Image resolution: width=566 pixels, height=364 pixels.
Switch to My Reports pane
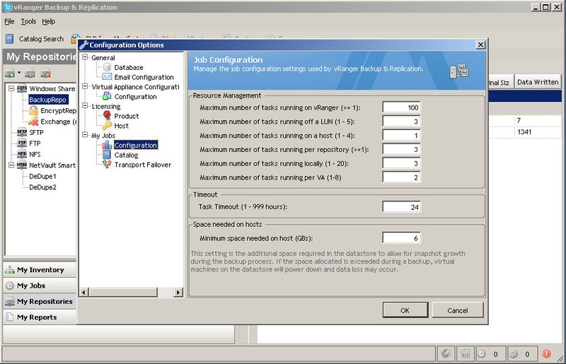tap(40, 317)
